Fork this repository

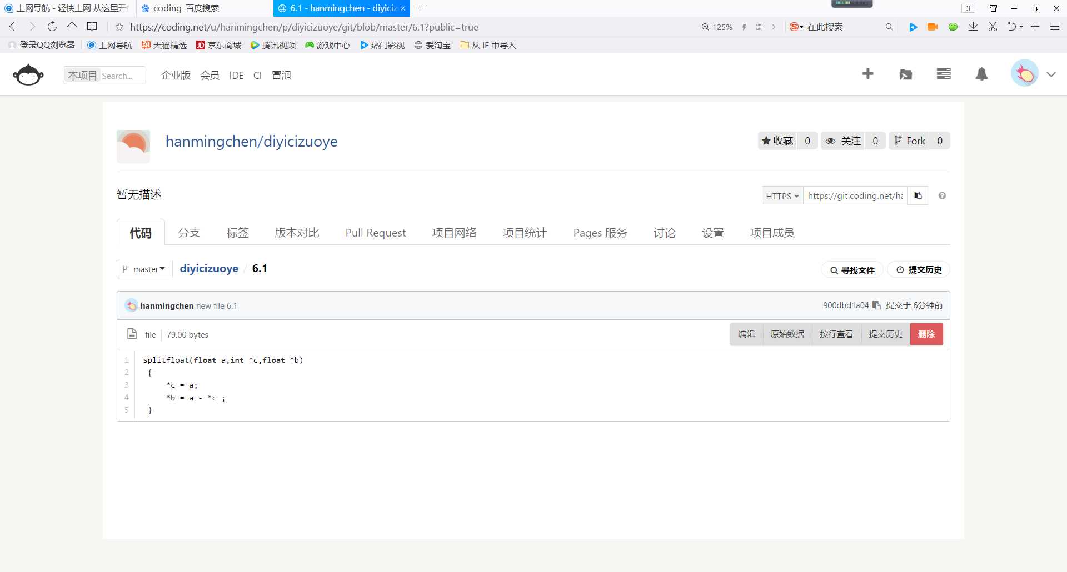pos(909,141)
